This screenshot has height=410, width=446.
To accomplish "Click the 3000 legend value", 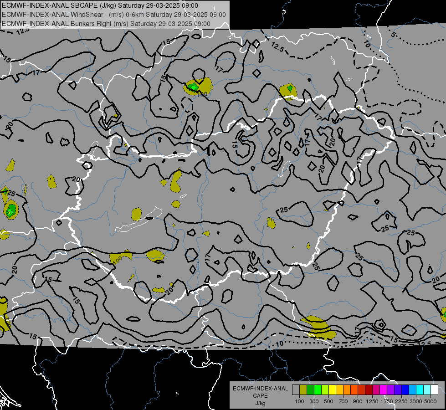I will 416,401.
